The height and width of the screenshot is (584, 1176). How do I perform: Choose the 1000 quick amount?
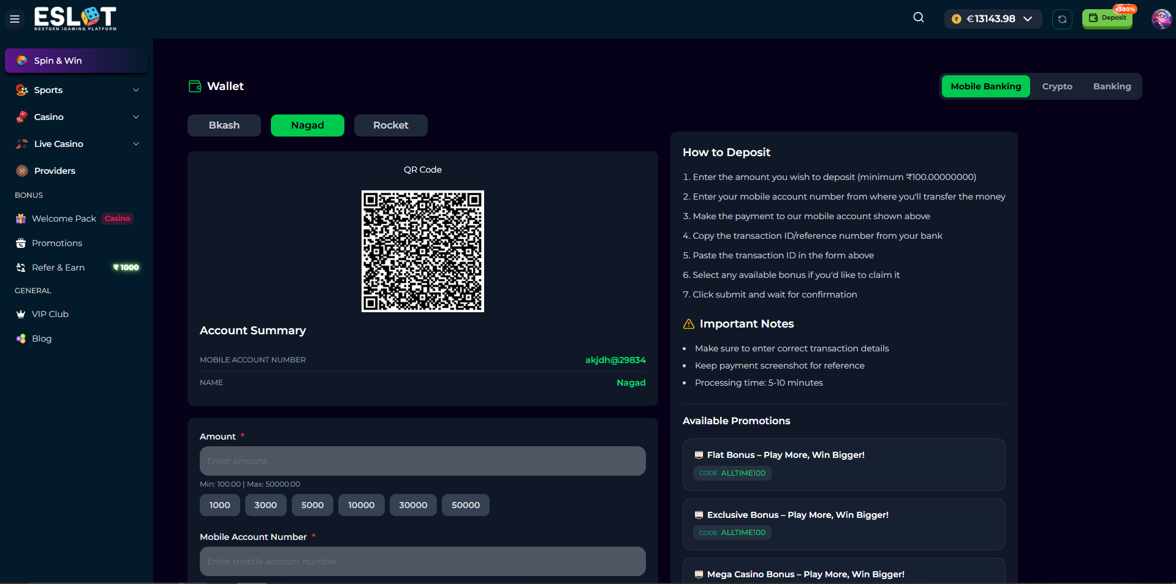click(x=219, y=505)
